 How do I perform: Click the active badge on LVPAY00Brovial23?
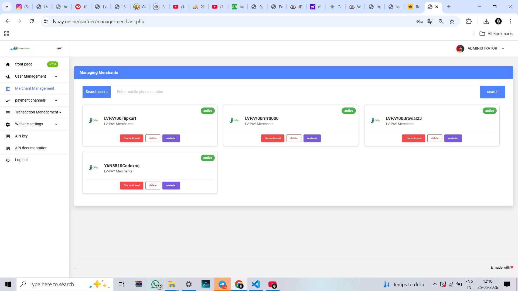tap(489, 111)
